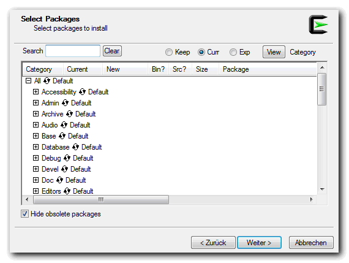The image size is (349, 263).
Task: Expand the Editors category
Action: coord(36,191)
